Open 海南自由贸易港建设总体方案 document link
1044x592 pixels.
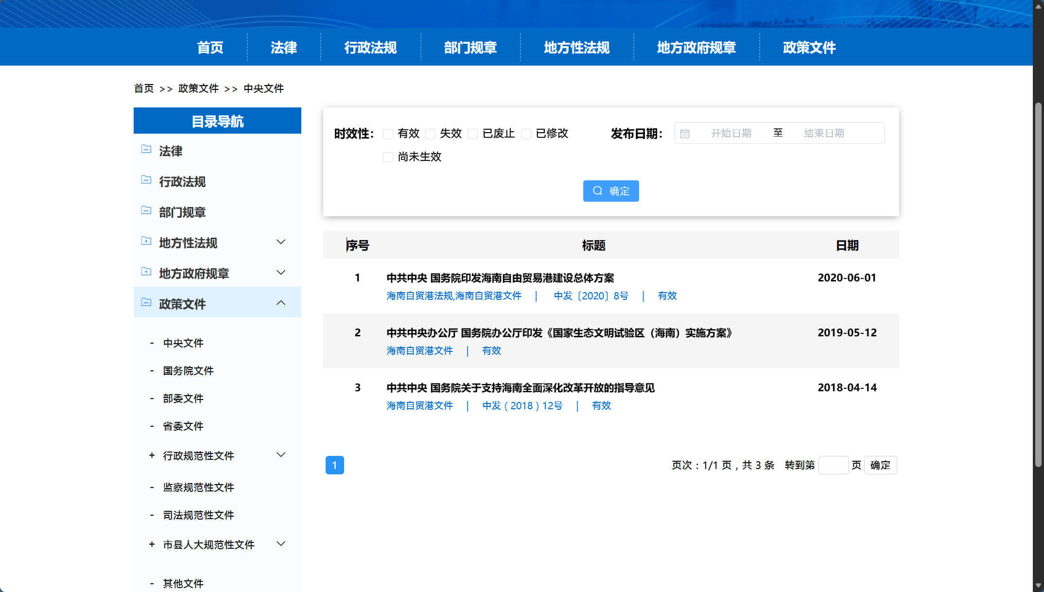500,278
